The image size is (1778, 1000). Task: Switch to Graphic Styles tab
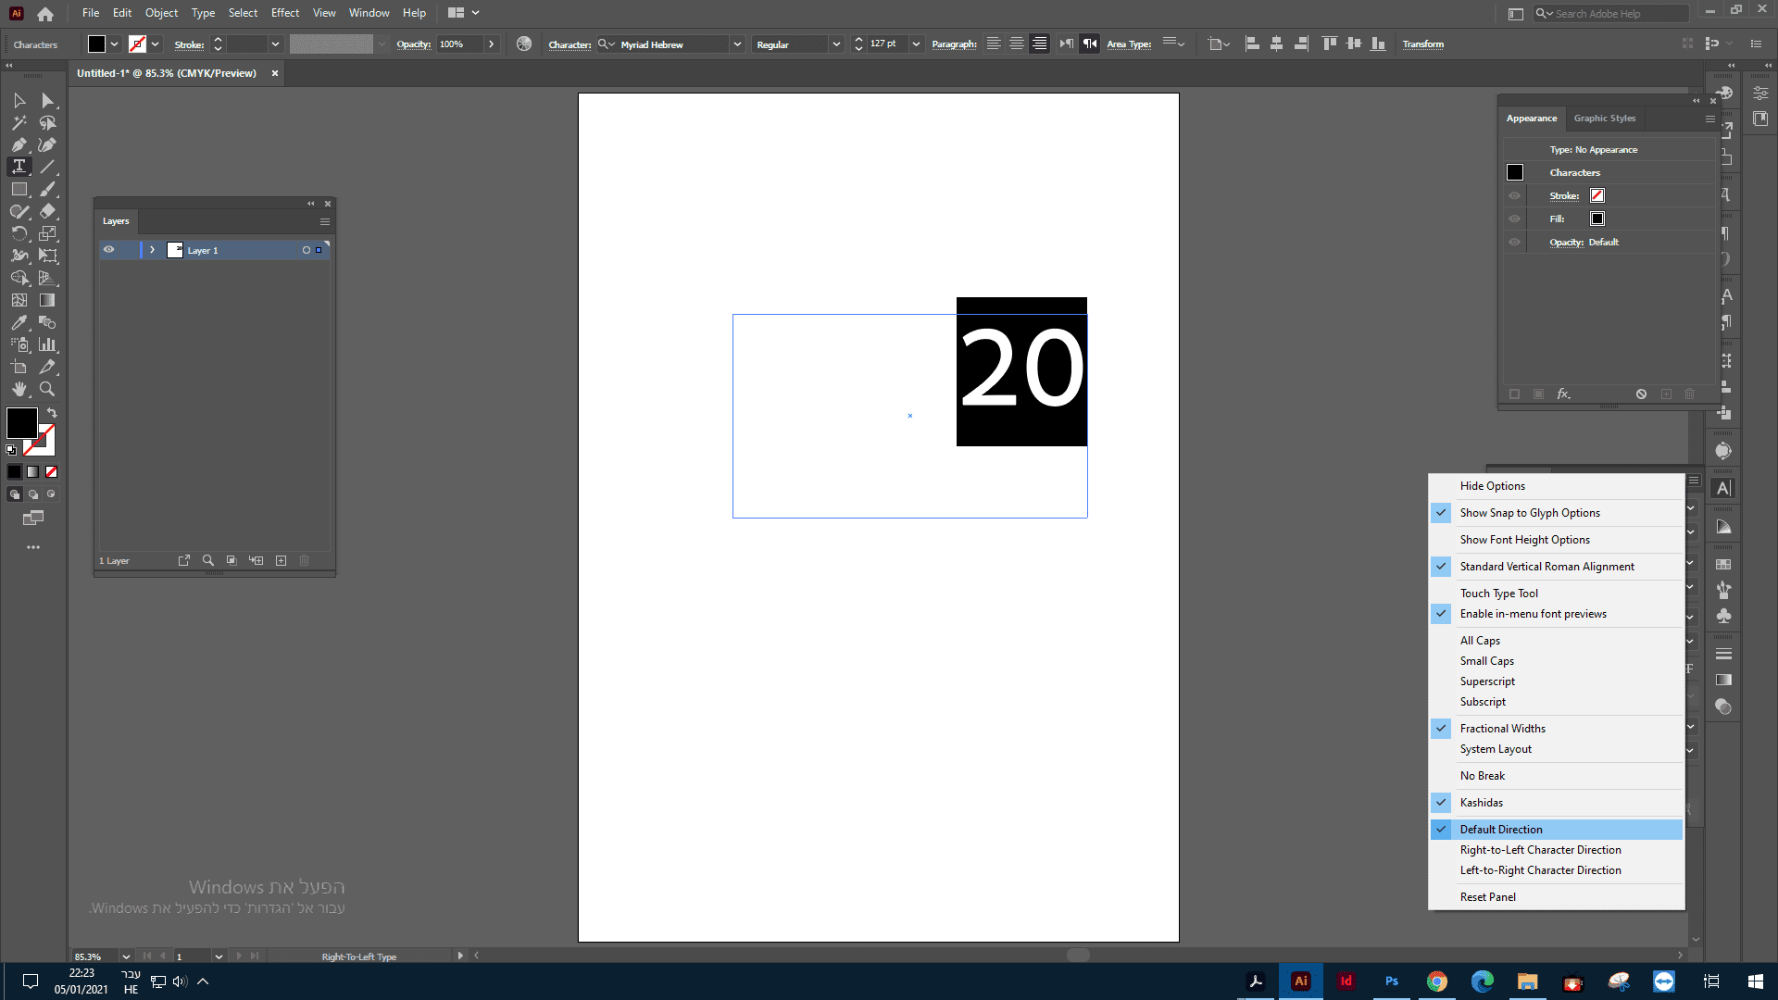pos(1604,119)
